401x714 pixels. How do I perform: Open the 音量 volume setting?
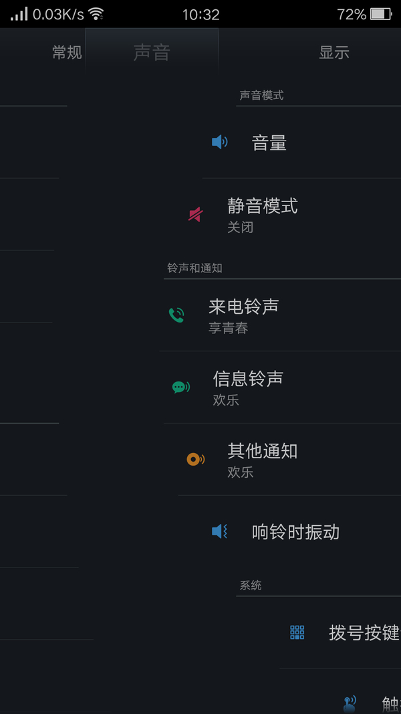pyautogui.click(x=269, y=143)
